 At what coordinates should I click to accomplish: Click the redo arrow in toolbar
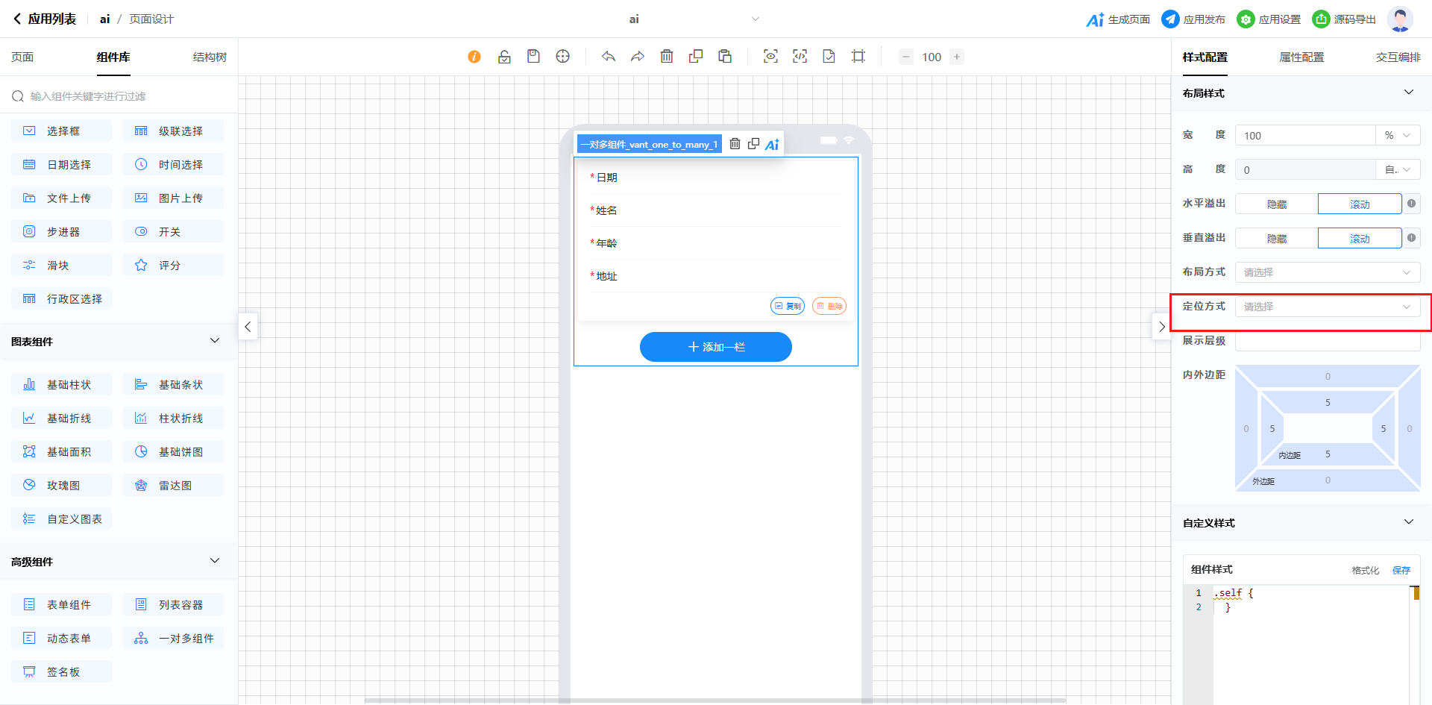click(637, 57)
